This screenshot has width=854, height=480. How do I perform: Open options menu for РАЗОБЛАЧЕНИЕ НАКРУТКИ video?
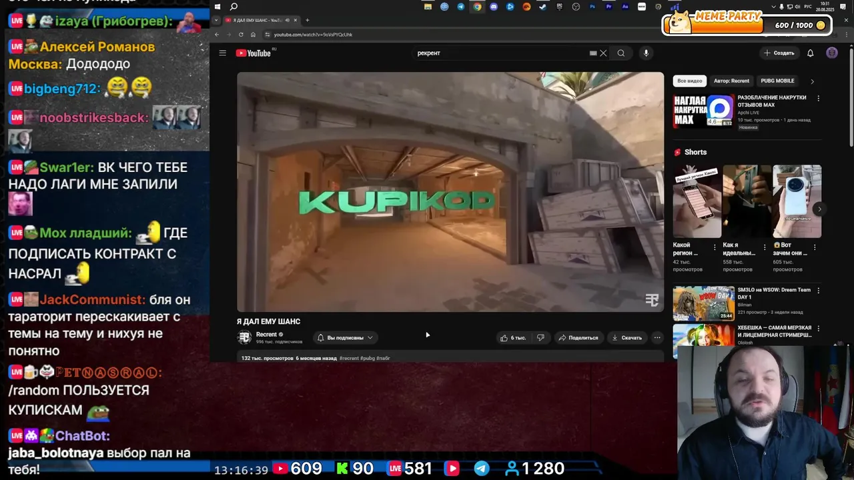pyautogui.click(x=819, y=98)
